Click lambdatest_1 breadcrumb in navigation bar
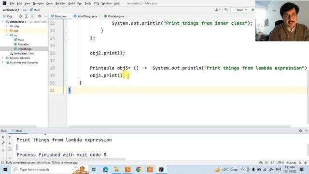 (11, 10)
